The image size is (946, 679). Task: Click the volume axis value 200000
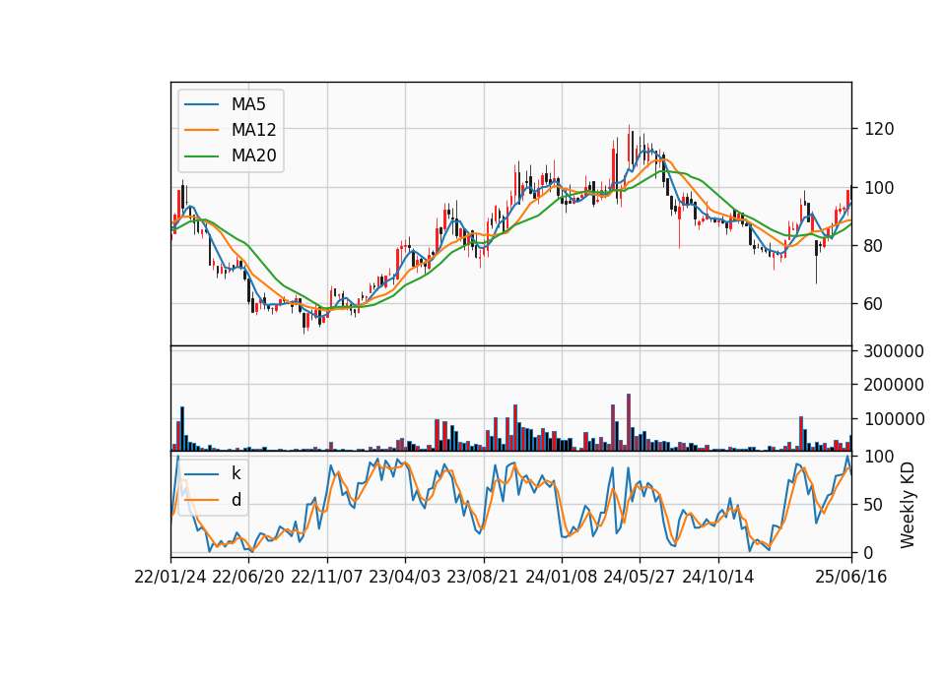click(894, 385)
